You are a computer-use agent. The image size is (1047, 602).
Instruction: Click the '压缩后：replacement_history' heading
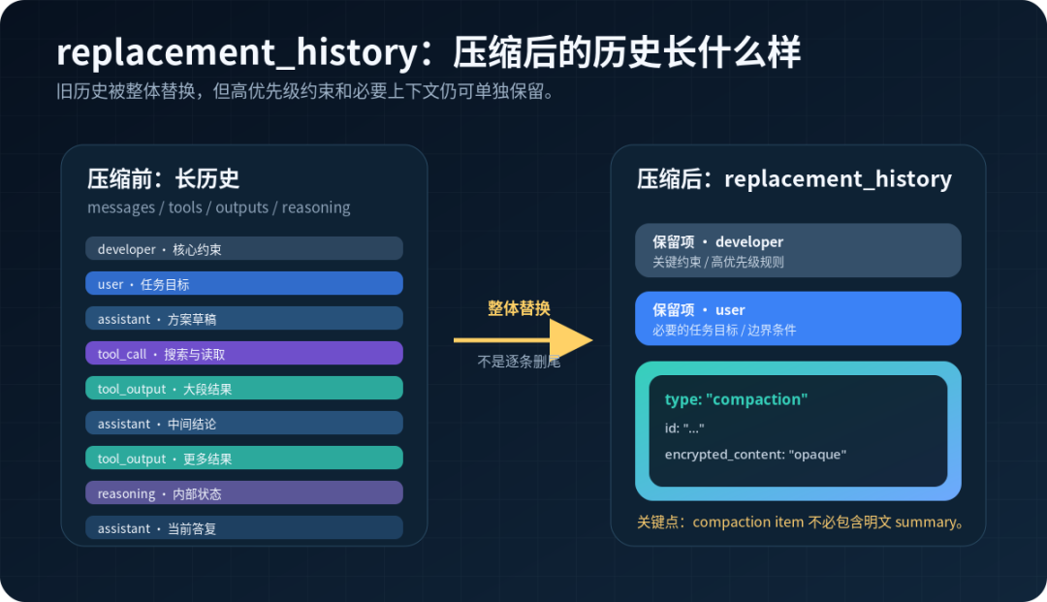pos(794,179)
